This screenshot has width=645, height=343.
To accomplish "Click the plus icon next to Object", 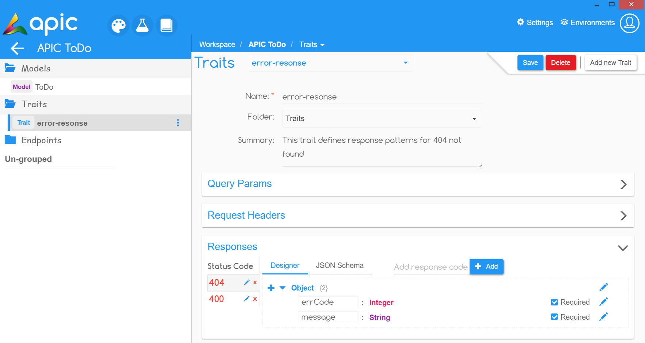I will pos(271,288).
